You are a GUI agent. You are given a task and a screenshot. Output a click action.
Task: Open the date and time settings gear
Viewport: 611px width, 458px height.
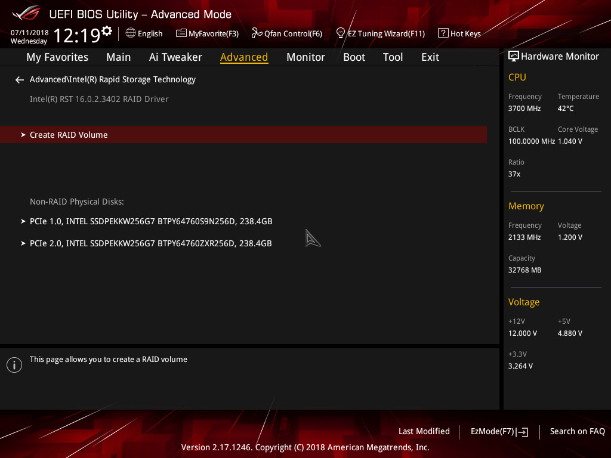click(107, 30)
